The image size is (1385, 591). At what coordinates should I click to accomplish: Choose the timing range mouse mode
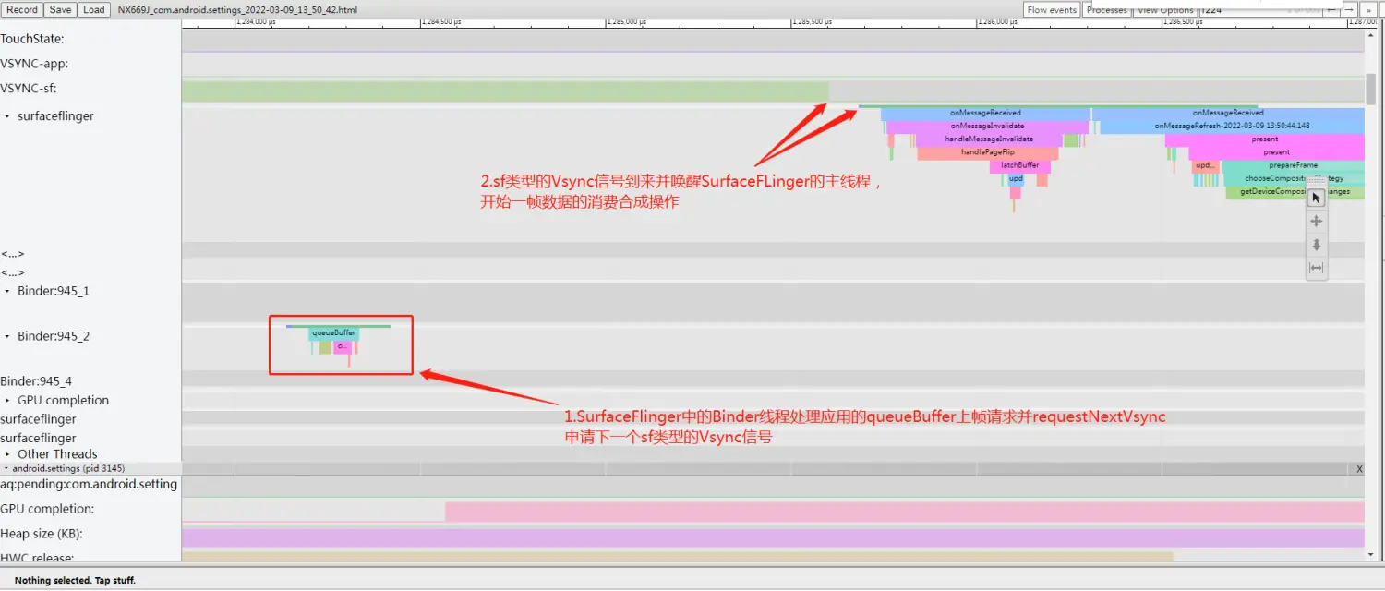[1317, 268]
